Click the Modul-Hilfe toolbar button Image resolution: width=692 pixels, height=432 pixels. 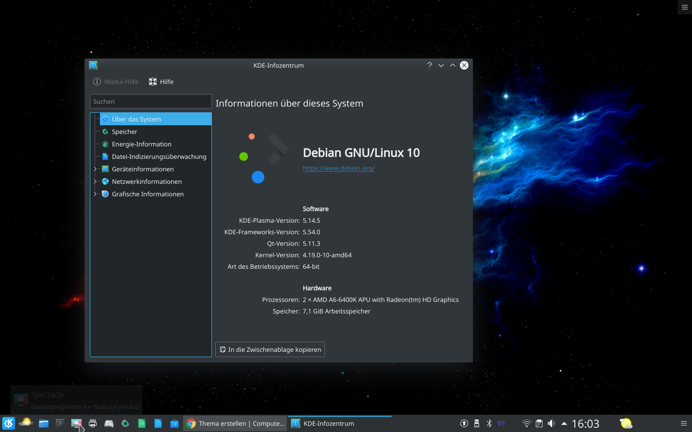click(x=116, y=82)
